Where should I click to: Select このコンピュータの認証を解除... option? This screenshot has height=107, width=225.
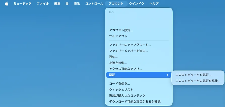click(x=198, y=81)
